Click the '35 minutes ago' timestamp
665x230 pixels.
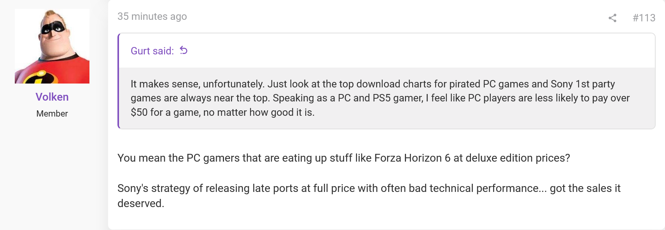pyautogui.click(x=152, y=16)
